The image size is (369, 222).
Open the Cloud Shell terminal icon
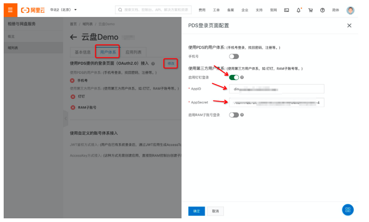[x=287, y=10]
